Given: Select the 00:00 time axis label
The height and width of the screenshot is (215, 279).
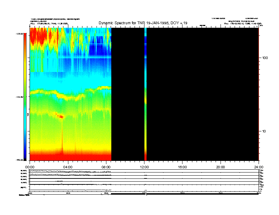Looking at the screenshot, I should point(30,167).
